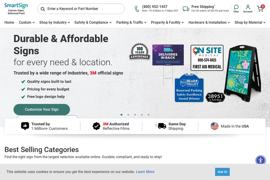The height and width of the screenshot is (180, 270).
Task: Click the 3M Authorized checkmark badge icon
Action: [x=96, y=126]
